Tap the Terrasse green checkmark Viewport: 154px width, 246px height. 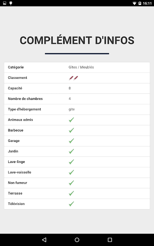[71, 193]
